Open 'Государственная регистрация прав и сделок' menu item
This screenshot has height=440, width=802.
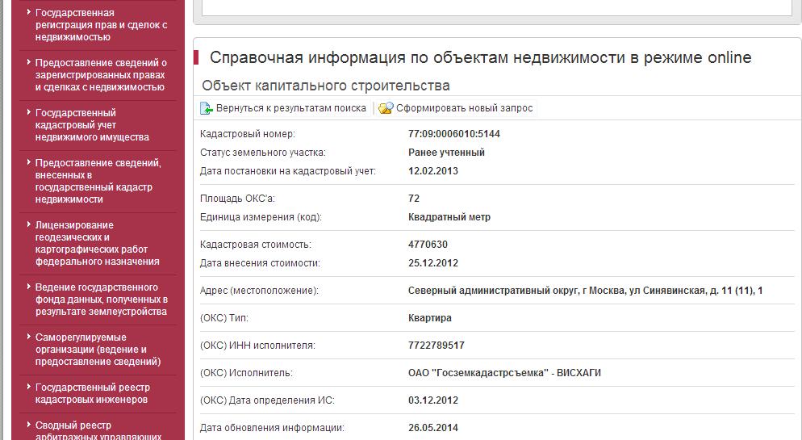101,25
